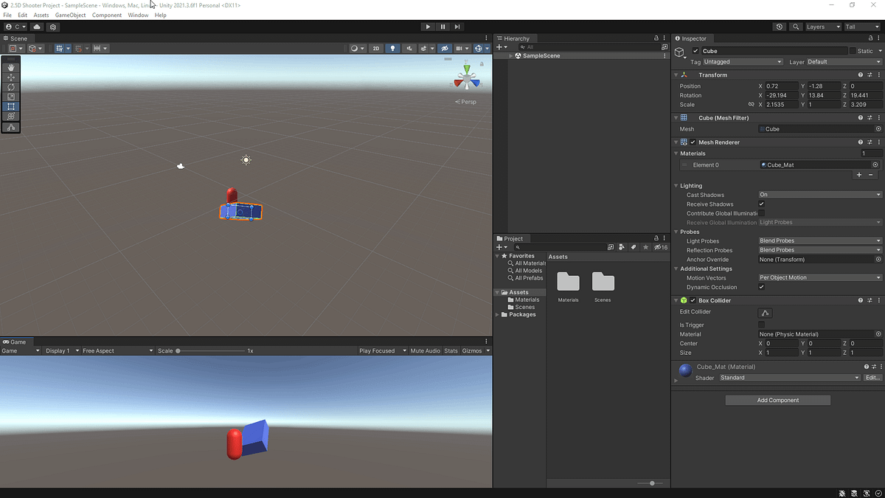885x498 pixels.
Task: Switch to the Game tab
Action: (15, 342)
